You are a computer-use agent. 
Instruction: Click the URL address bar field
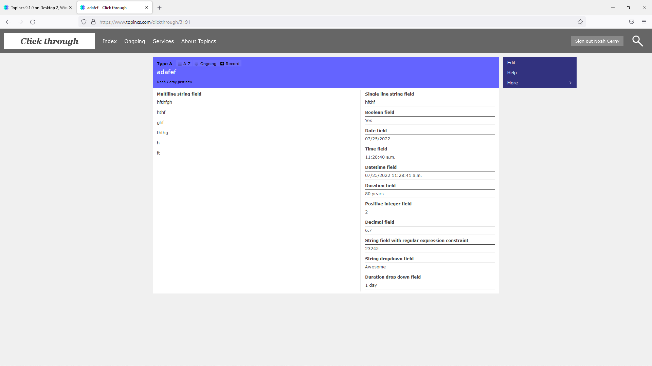[306, 22]
